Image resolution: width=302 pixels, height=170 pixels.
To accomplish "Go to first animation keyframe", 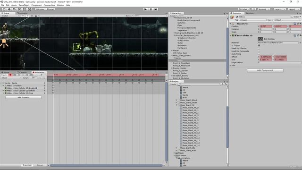I will 15,75.
